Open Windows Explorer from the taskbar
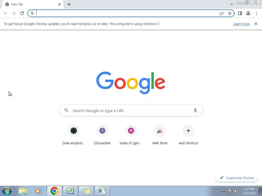Viewport: 262px width, 196px height. [23, 191]
